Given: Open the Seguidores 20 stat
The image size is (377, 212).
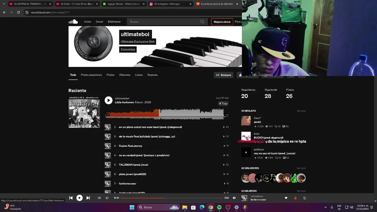Looking at the screenshot, I should tap(248, 93).
